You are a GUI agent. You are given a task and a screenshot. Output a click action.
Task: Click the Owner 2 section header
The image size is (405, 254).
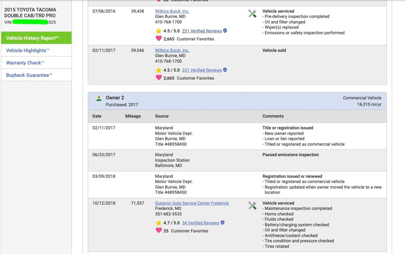coord(237,101)
